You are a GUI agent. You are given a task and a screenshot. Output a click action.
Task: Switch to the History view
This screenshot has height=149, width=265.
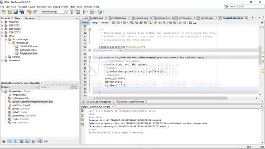click(x=105, y=22)
